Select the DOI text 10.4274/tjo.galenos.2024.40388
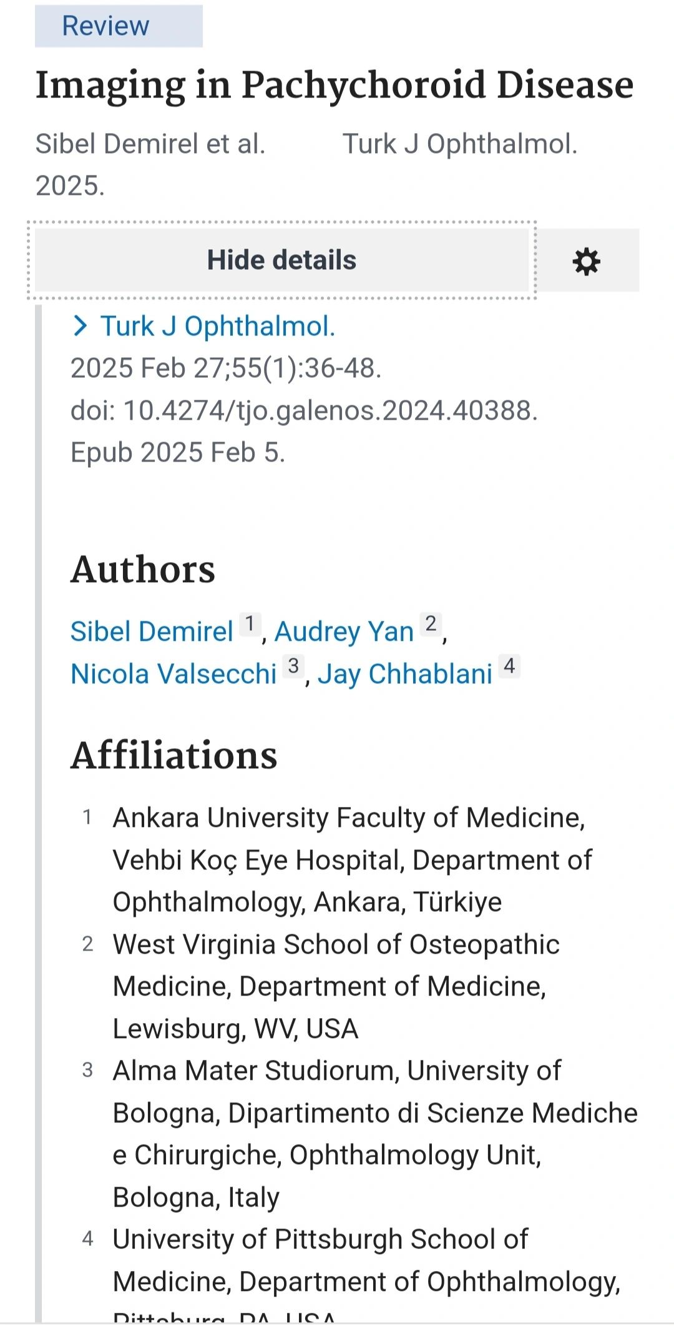Viewport: 674px width, 1326px height. click(x=331, y=410)
